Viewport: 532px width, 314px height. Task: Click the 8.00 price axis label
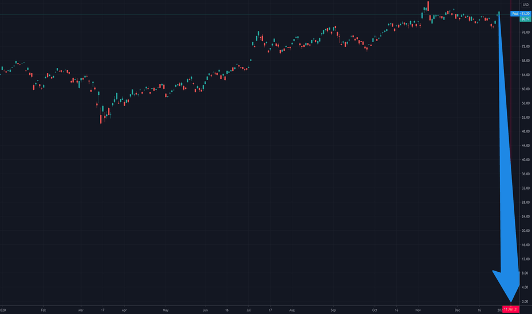click(525, 273)
